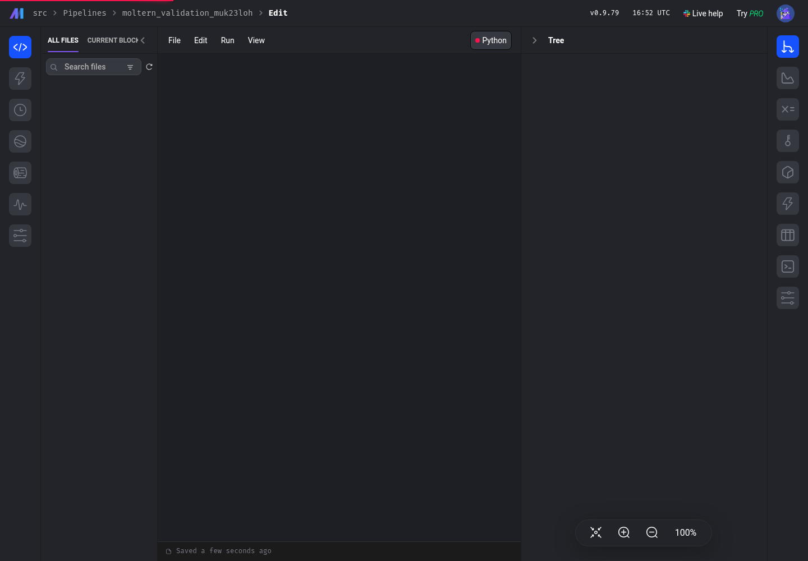The width and height of the screenshot is (808, 561).
Task: Open pipeline runs clock icon
Action: point(20,110)
